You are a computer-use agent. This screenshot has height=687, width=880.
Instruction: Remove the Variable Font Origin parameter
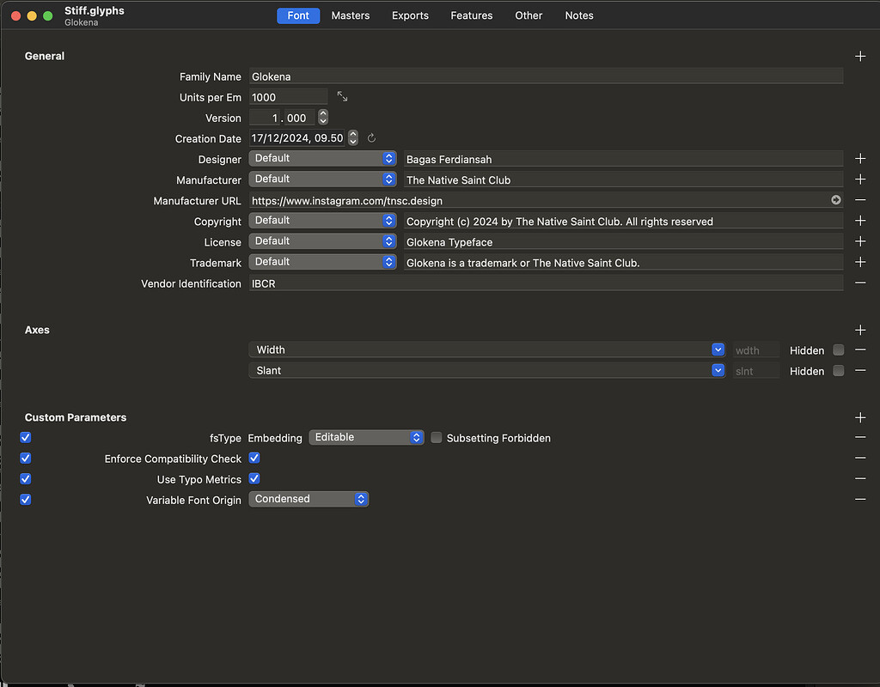859,500
